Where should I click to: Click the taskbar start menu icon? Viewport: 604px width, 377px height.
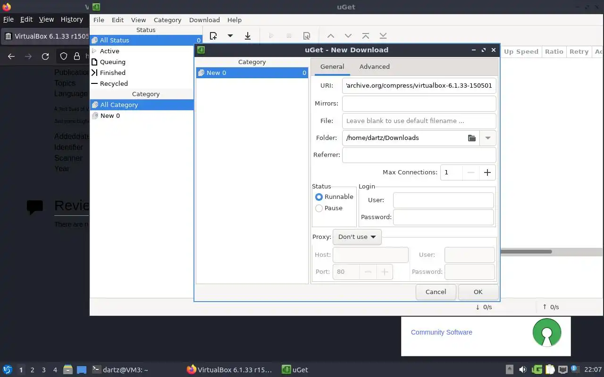[8, 369]
